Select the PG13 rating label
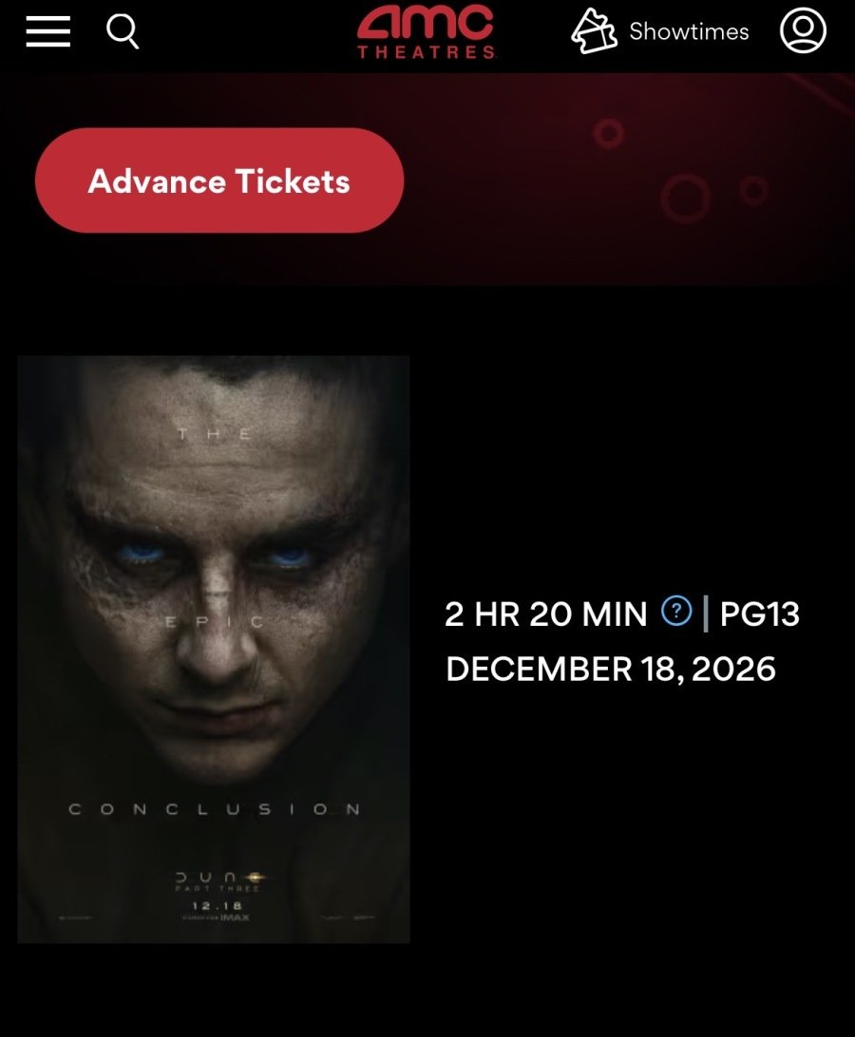855x1037 pixels. [760, 613]
